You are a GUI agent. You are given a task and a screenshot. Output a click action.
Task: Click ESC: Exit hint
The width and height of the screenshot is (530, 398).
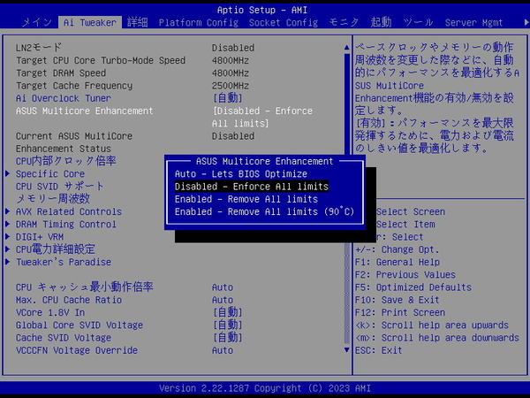click(x=379, y=350)
